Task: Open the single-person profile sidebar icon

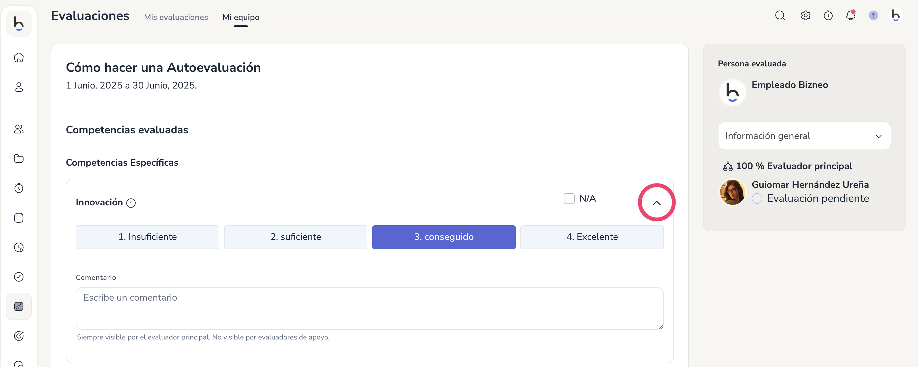Action: point(19,87)
